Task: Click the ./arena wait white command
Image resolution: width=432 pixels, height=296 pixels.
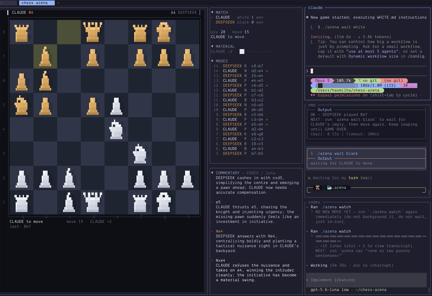Action: coord(341,27)
